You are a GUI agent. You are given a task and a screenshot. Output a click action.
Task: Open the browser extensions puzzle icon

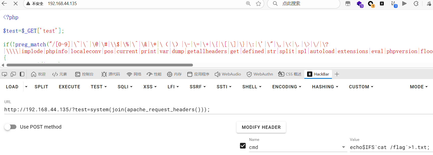coord(416,4)
